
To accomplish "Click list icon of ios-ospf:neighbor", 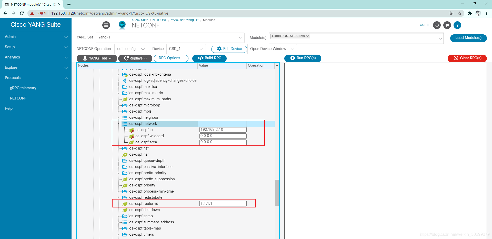I will coord(125,117).
